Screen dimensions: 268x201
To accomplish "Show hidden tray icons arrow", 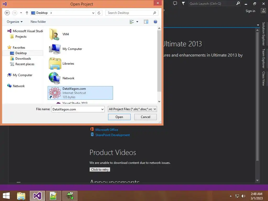I will pos(231,196).
